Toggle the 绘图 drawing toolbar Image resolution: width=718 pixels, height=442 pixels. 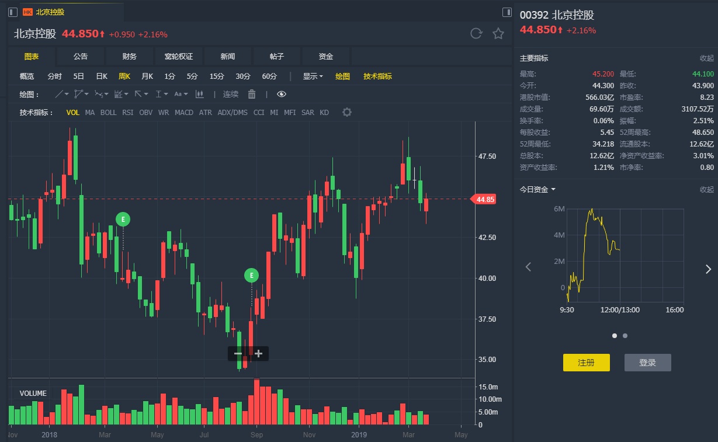pos(342,76)
